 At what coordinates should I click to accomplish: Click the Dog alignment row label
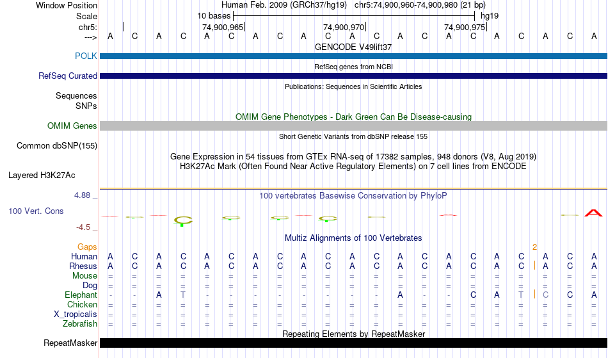[x=90, y=286]
